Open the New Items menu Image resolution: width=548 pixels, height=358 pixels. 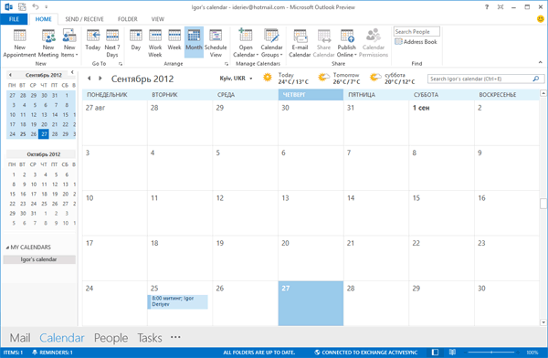point(69,43)
